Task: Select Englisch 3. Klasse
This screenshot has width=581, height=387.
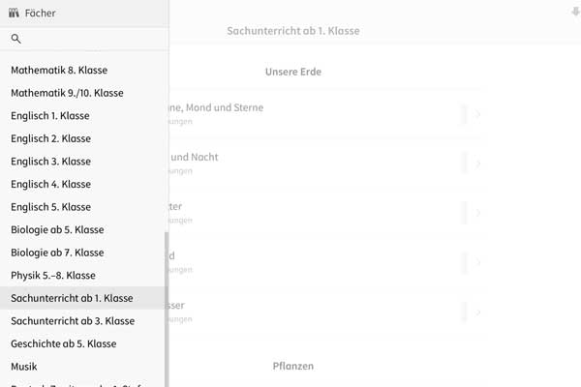Action: pos(50,162)
